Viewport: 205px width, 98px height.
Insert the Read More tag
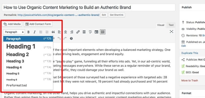[84, 32]
